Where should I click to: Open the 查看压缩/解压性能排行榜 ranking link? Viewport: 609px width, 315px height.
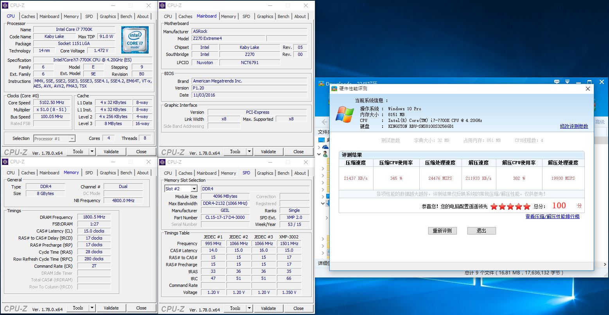pyautogui.click(x=553, y=217)
